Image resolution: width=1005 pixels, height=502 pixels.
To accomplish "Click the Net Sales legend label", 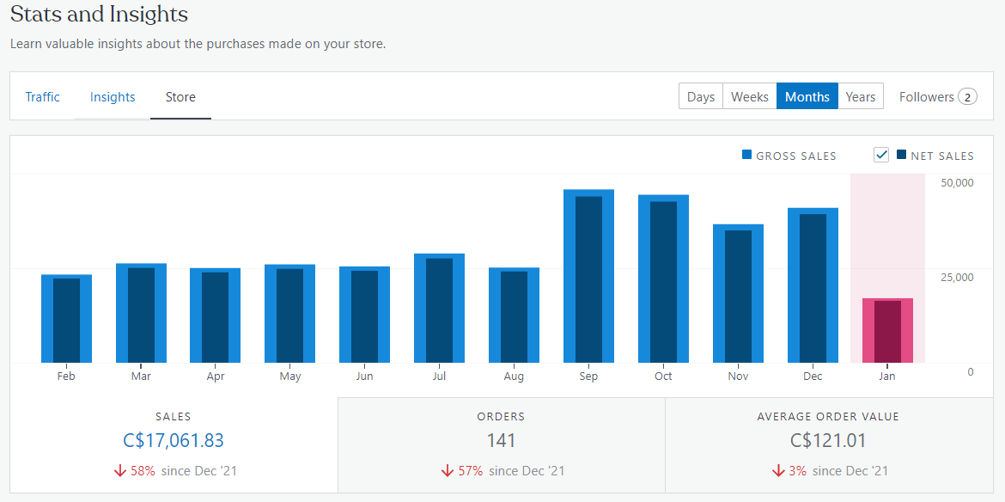I will (x=942, y=156).
